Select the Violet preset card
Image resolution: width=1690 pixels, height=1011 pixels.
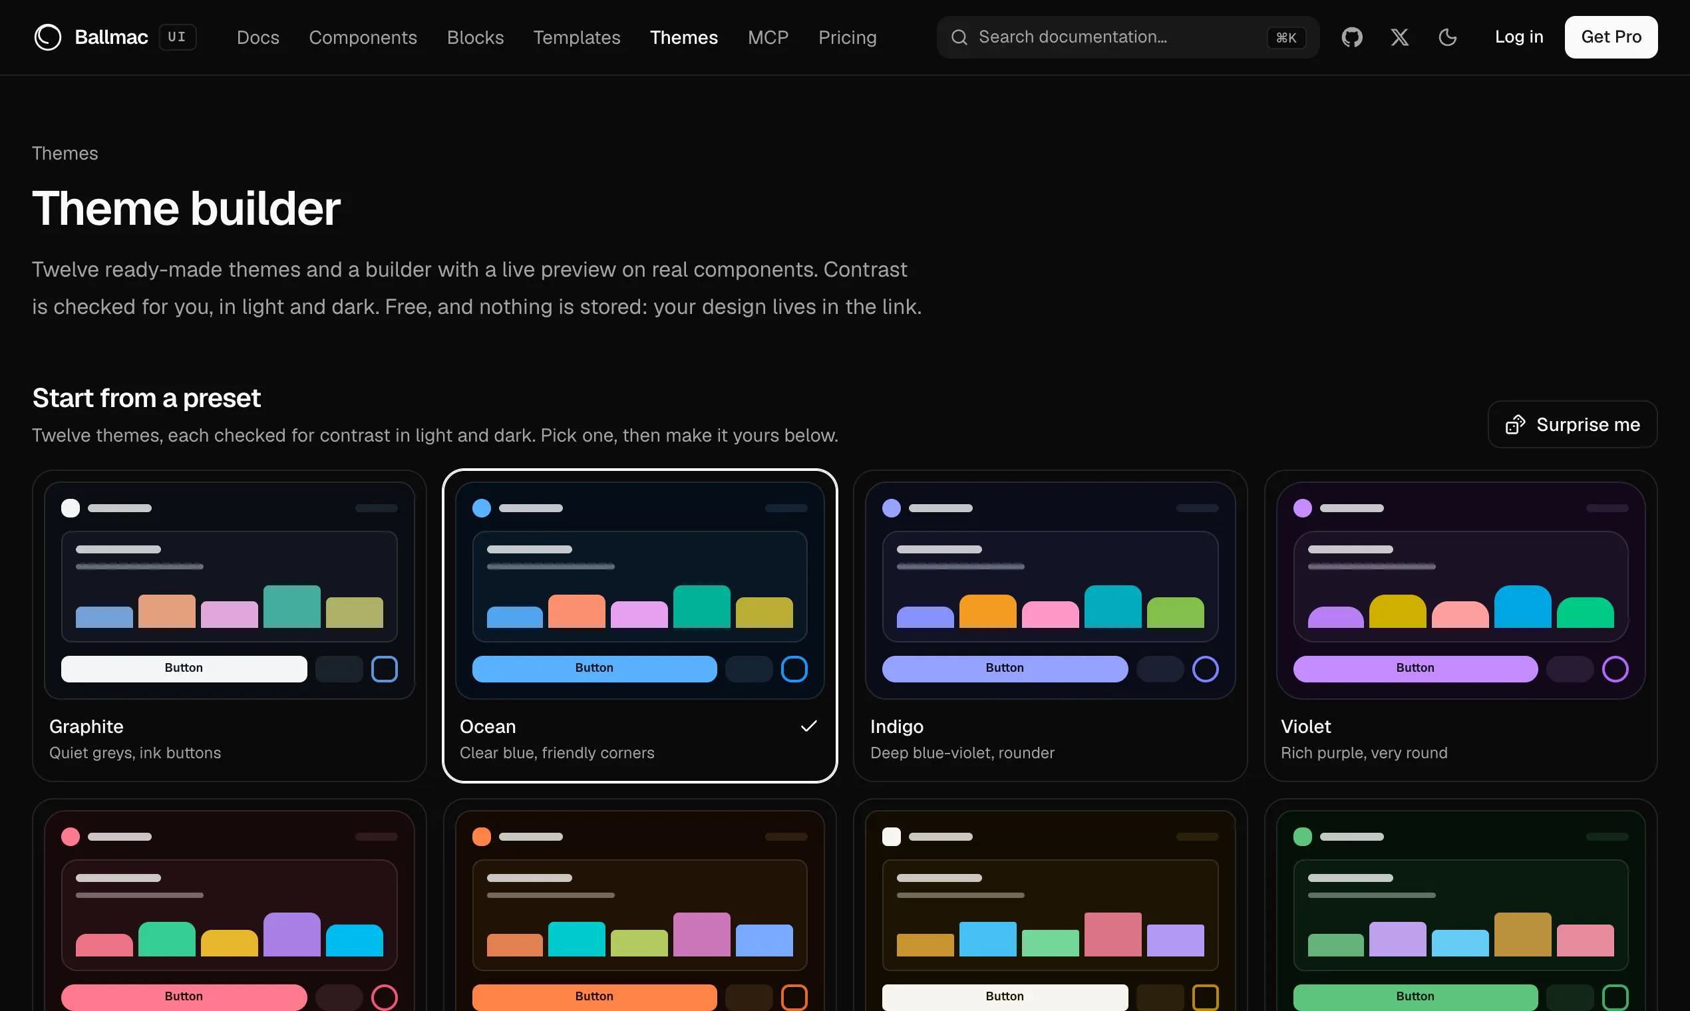click(x=1460, y=625)
